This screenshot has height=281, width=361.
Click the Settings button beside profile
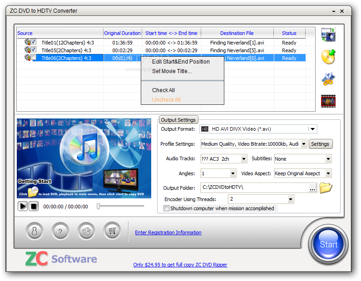click(320, 144)
